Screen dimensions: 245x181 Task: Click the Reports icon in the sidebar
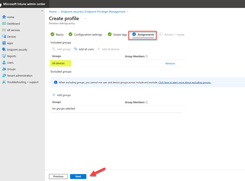click(x=4, y=56)
